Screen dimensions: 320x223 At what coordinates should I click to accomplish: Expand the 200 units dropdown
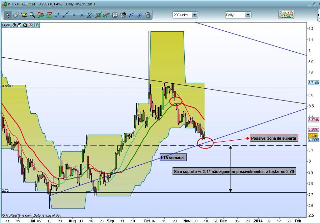pyautogui.click(x=185, y=15)
